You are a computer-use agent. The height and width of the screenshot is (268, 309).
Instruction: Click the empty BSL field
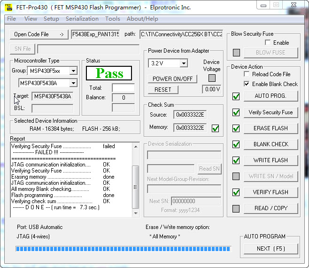(x=53, y=108)
